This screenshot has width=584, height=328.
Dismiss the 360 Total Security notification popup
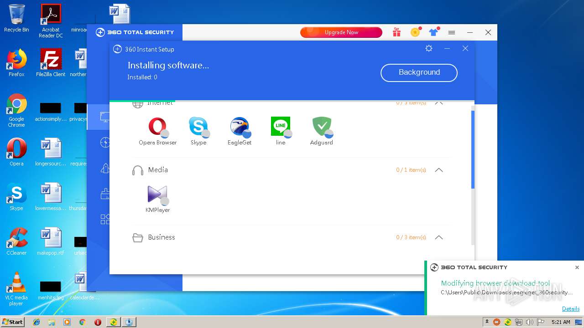point(577,267)
